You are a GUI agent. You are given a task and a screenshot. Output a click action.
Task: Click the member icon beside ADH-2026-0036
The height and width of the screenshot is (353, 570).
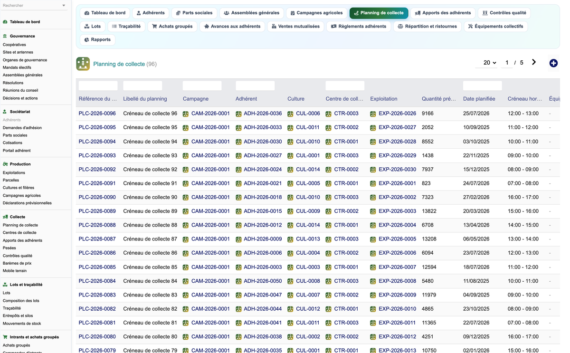pyautogui.click(x=238, y=114)
